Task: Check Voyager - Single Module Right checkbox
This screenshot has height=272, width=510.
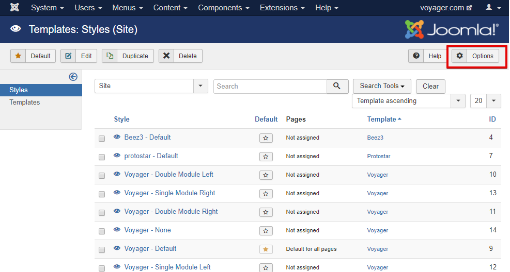Action: pyautogui.click(x=102, y=194)
